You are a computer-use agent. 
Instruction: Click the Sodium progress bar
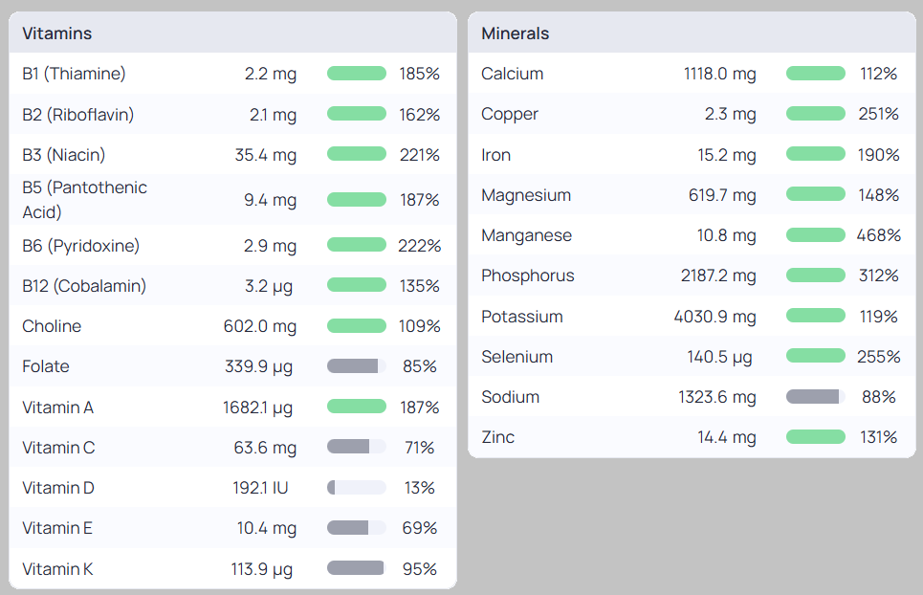pyautogui.click(x=816, y=397)
